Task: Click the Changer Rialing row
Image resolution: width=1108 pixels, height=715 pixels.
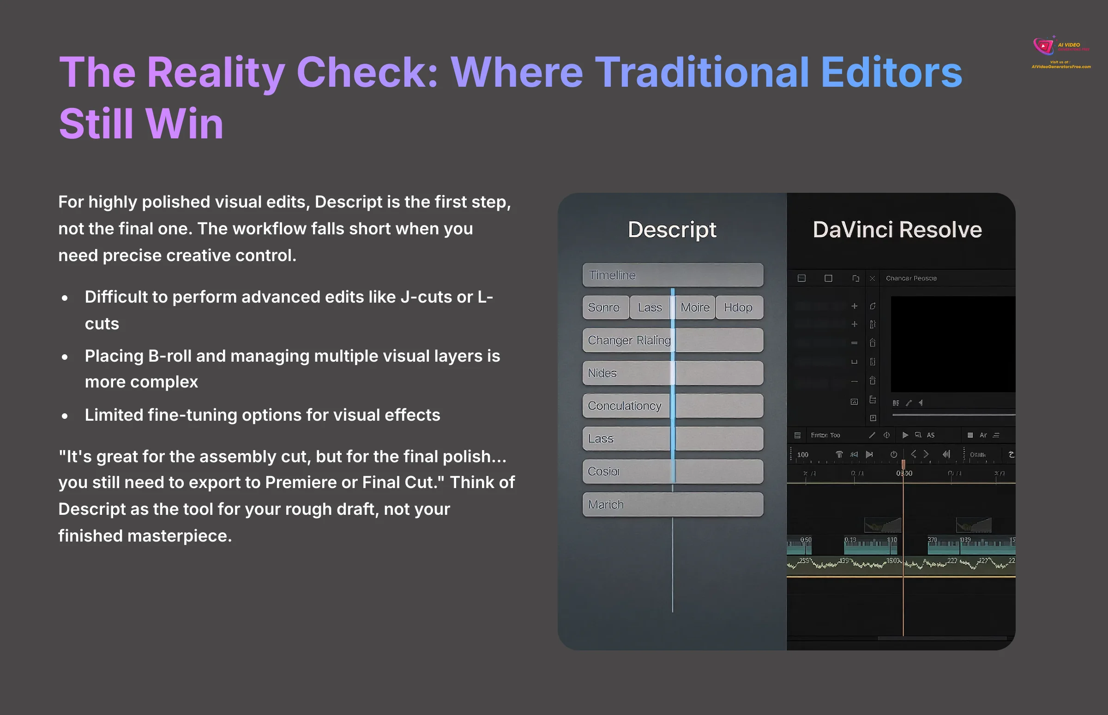Action: coord(672,340)
